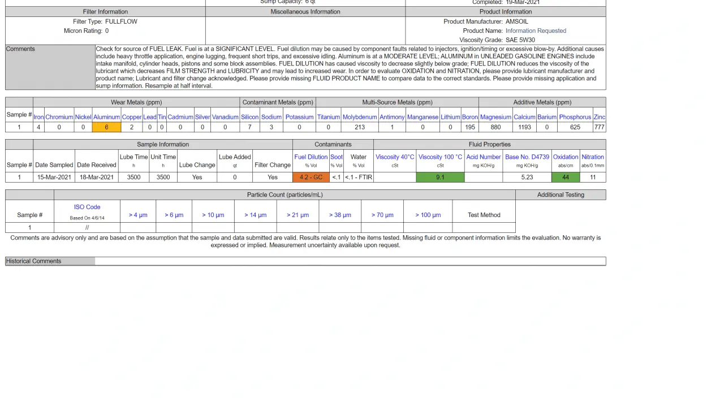Image resolution: width=707 pixels, height=398 pixels.
Task: Click the > 4 µm particle size link
Action: point(137,215)
